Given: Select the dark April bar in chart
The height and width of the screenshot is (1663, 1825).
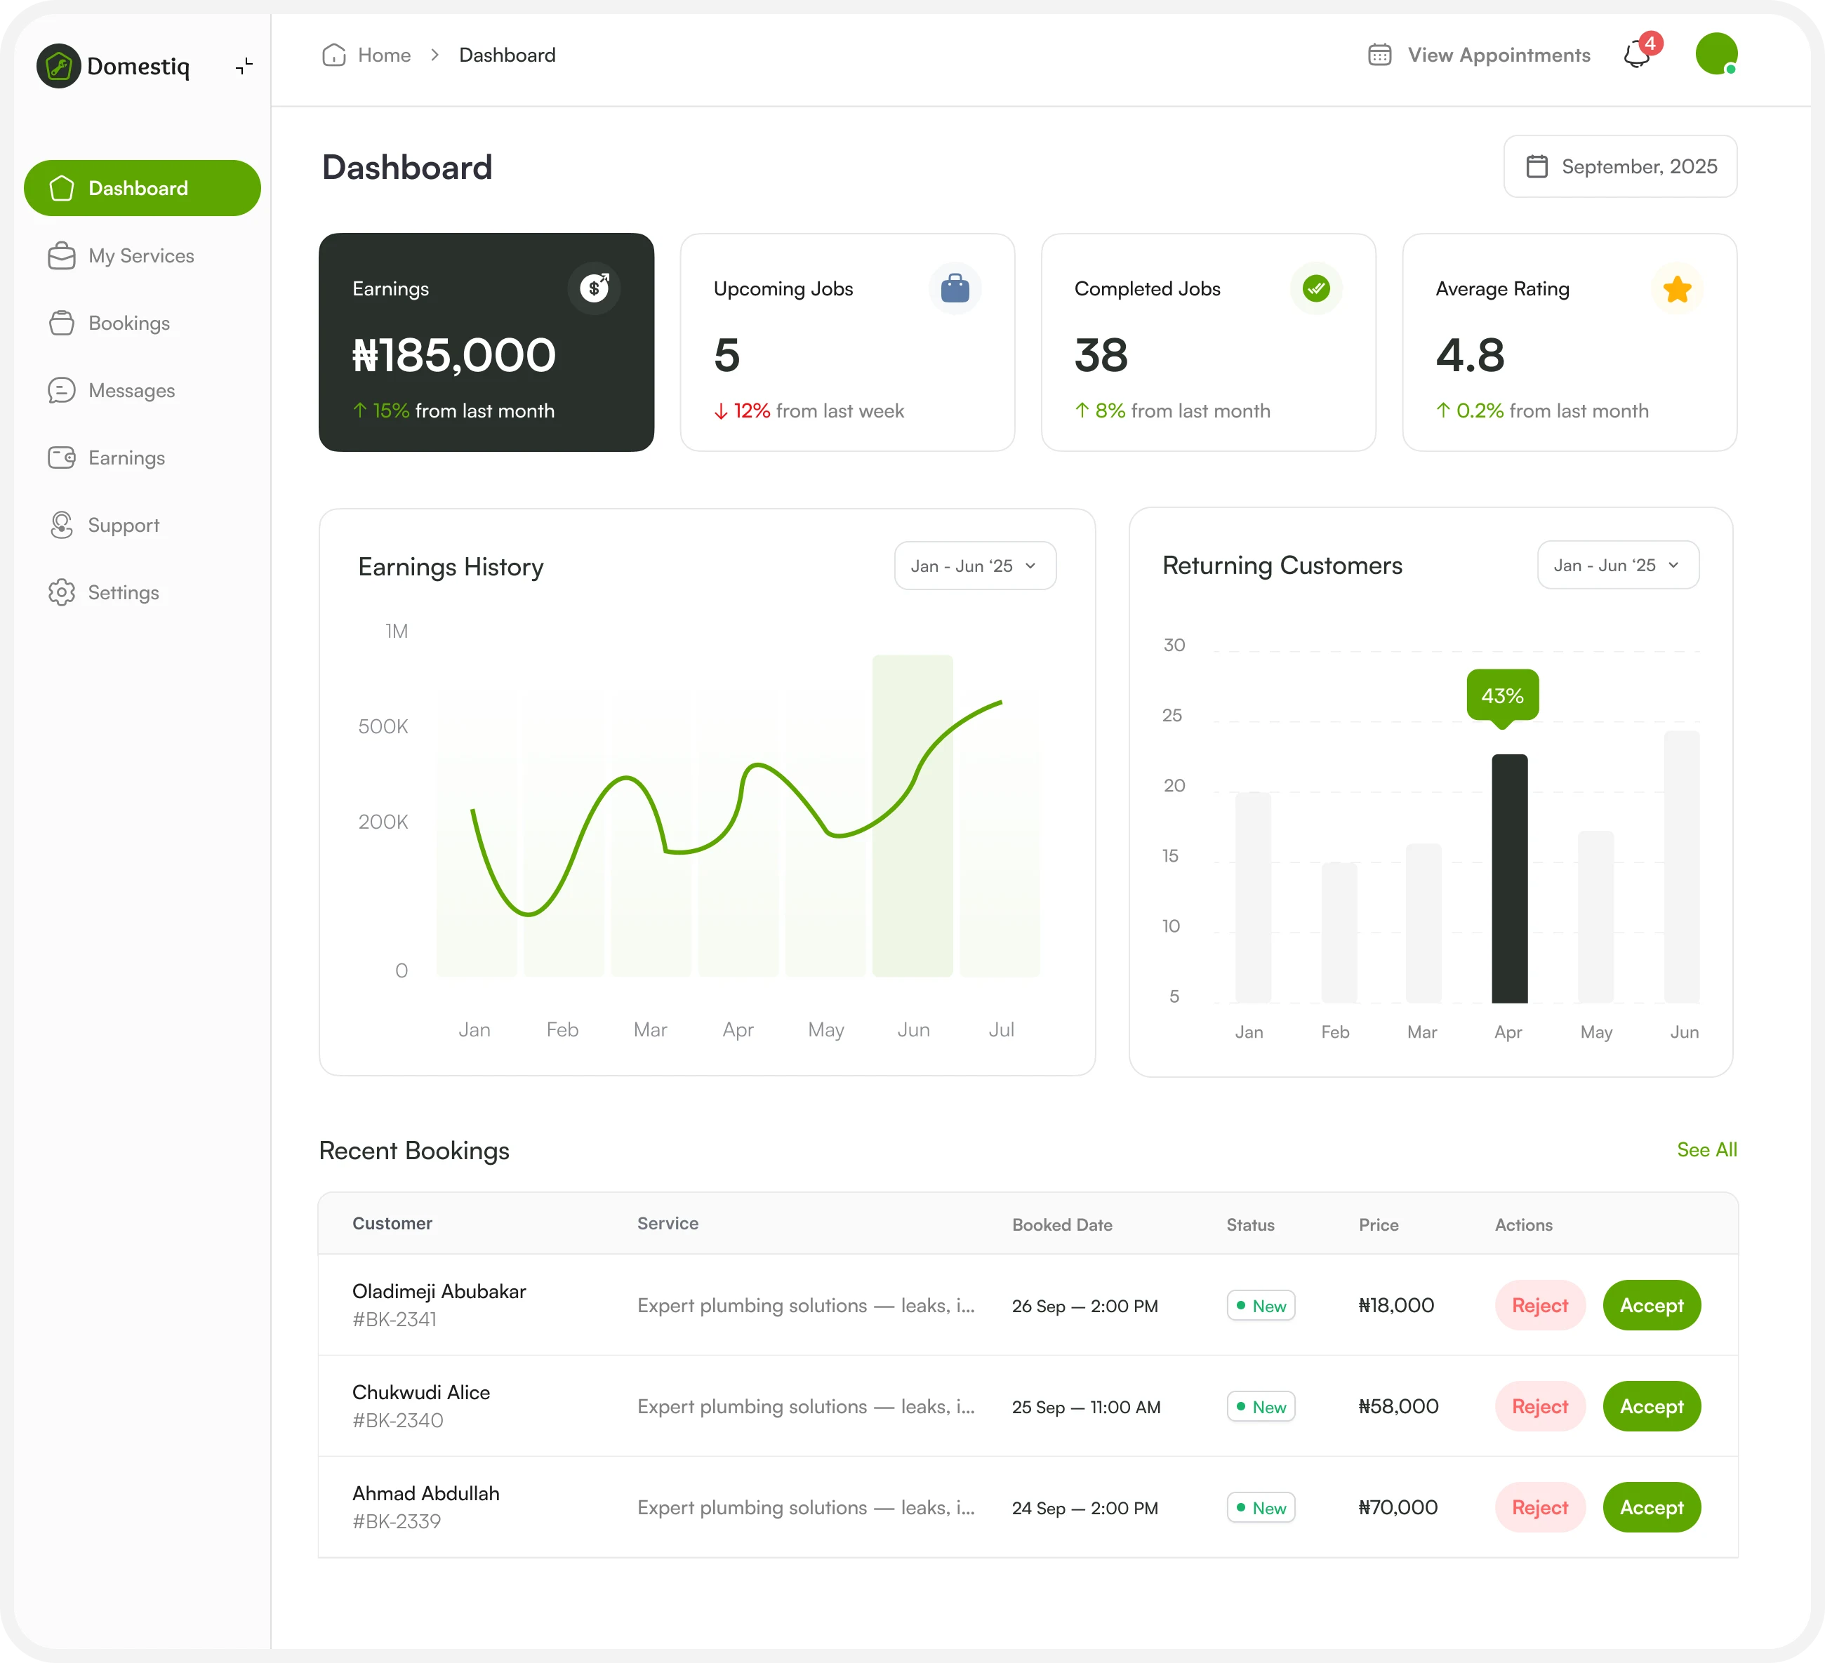Looking at the screenshot, I should point(1508,878).
